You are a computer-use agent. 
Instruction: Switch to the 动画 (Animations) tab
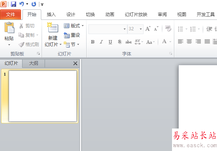click(110, 14)
